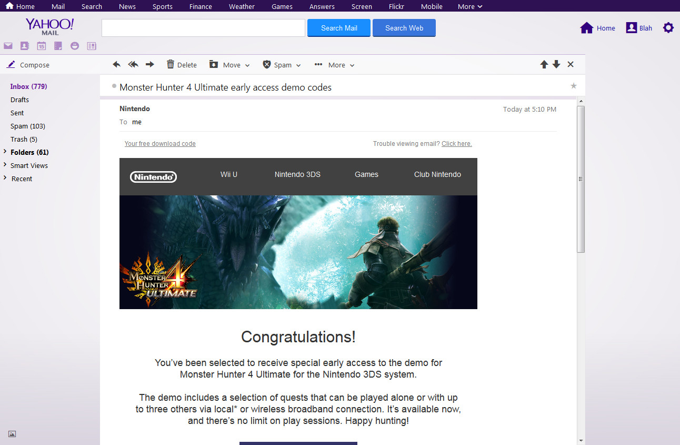The height and width of the screenshot is (445, 680).
Task: Click Nintendo 3DS link in email
Action: pyautogui.click(x=297, y=174)
